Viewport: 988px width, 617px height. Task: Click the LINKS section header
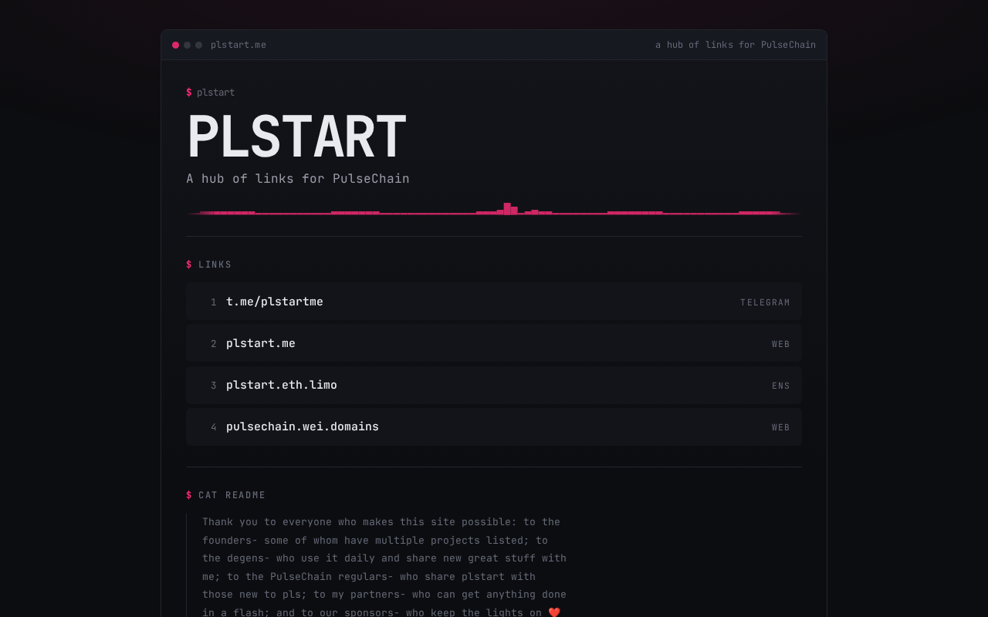[x=209, y=265]
